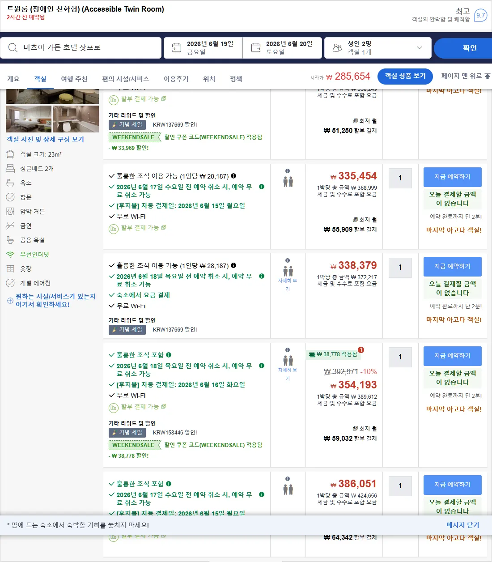Click the guests people icon
The width and height of the screenshot is (492, 562).
click(337, 48)
